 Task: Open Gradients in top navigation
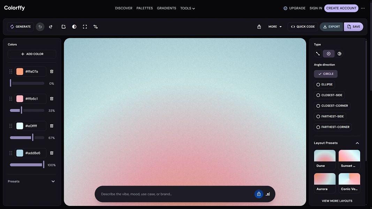[167, 8]
